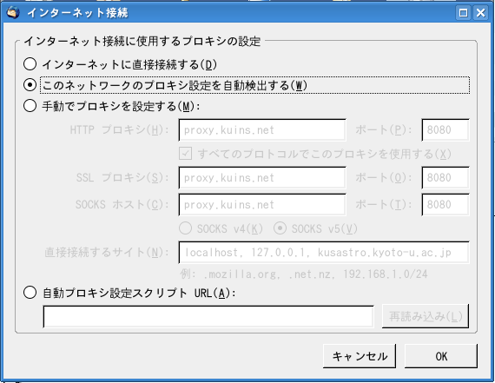Close the dialog with the X button

[x=480, y=13]
